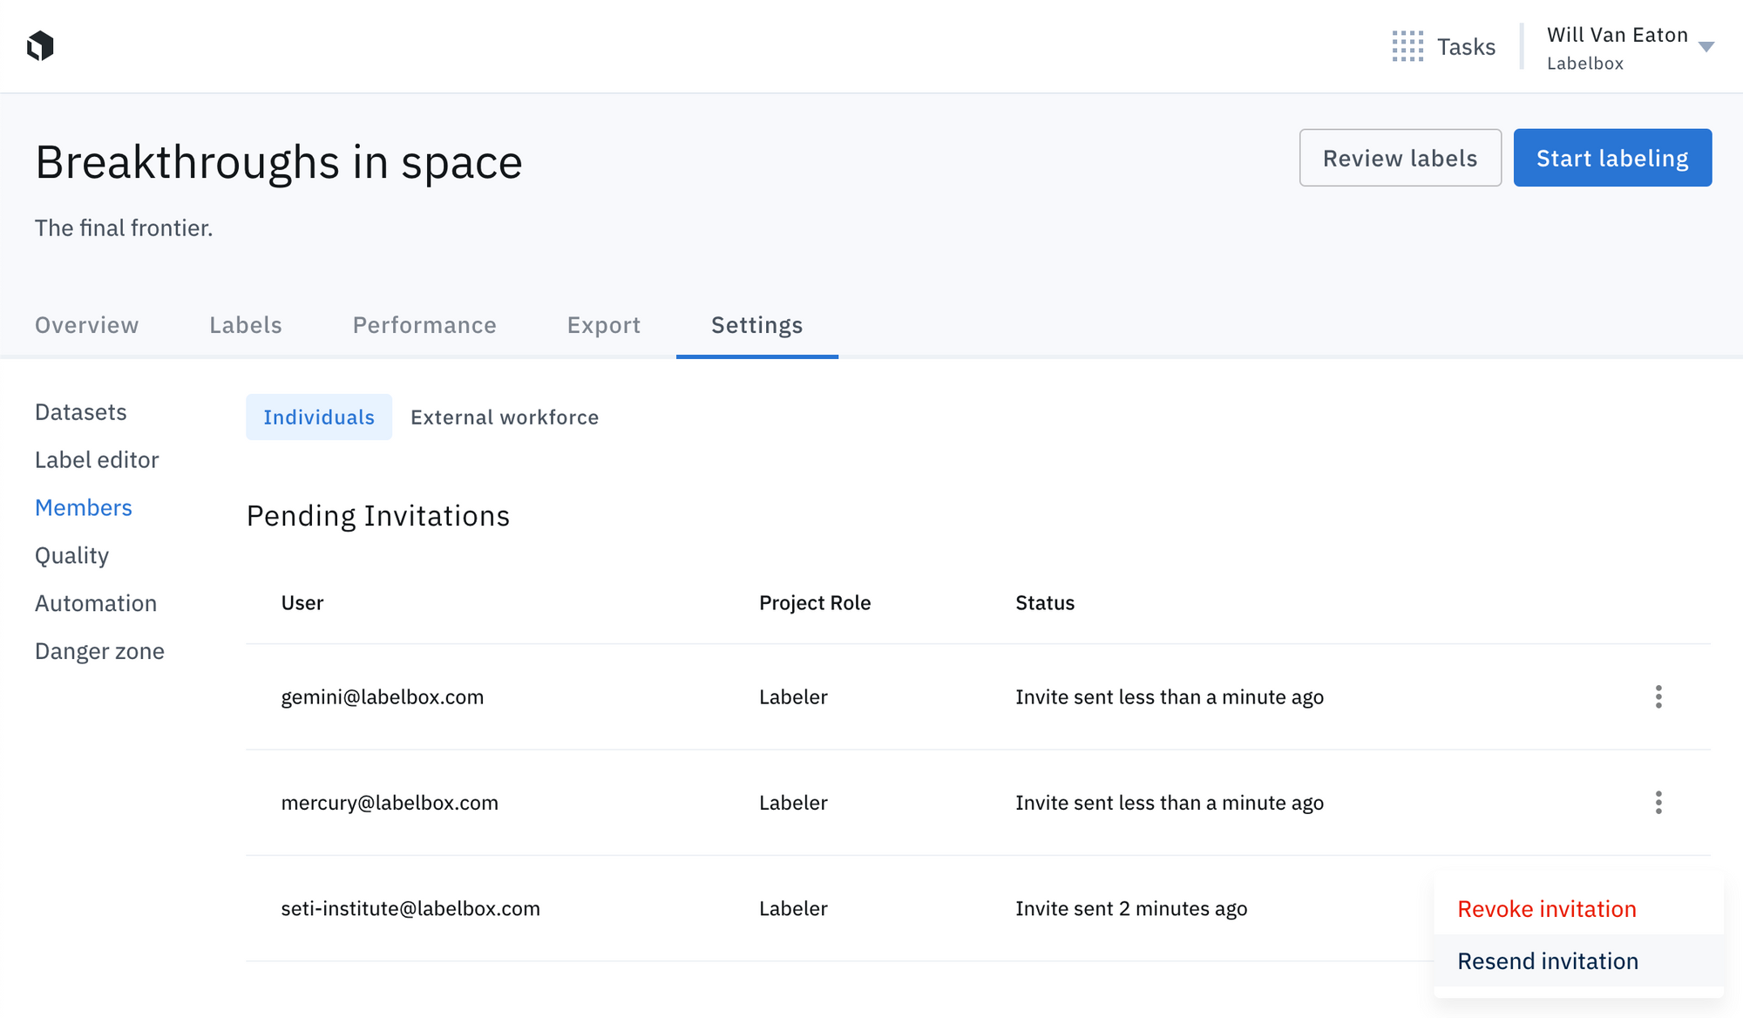Click the Labeler role for seti-institute@labelbox.com
Viewport: 1743px width, 1018px height.
[793, 908]
